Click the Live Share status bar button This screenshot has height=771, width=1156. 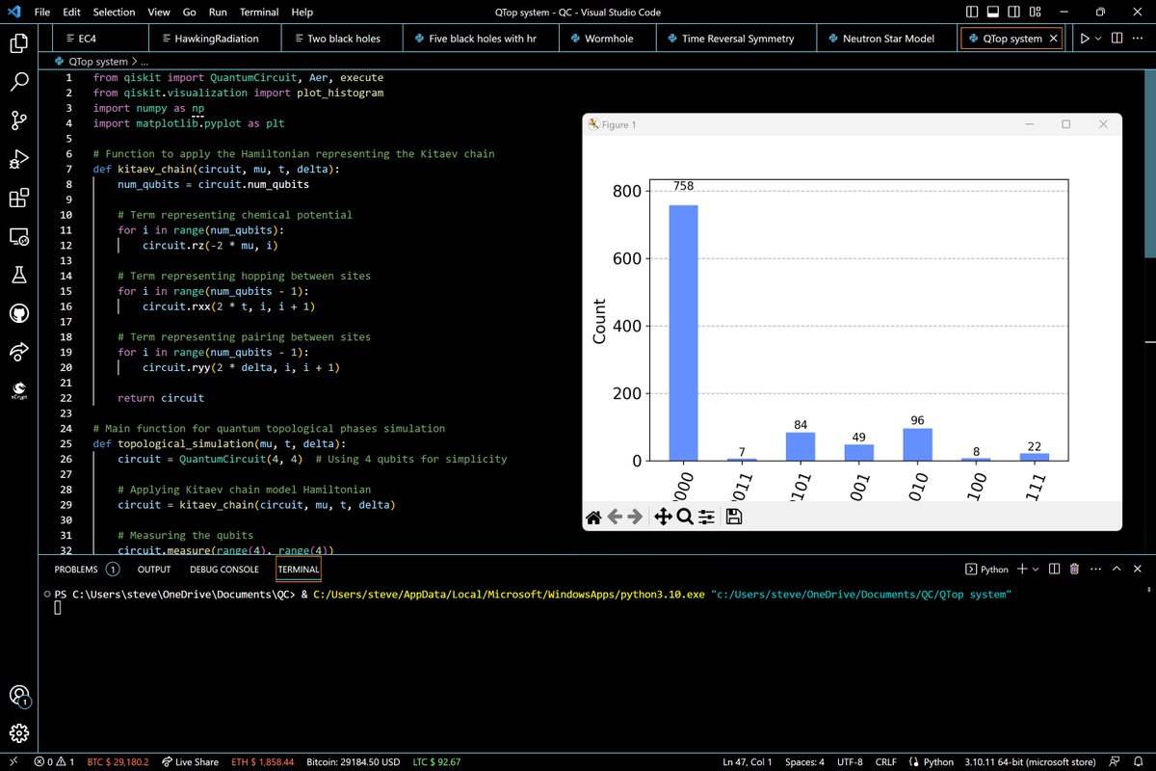coord(190,761)
